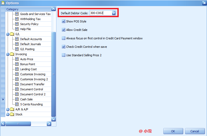
Task: Click the icon beside Customize Invoicing
Action: (x=17, y=74)
